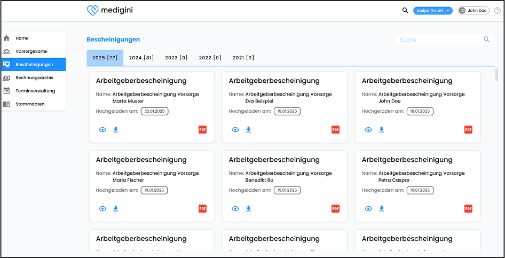
Task: Click date 19.01.2025 on Eva Beispiel card
Action: [x=287, y=111]
